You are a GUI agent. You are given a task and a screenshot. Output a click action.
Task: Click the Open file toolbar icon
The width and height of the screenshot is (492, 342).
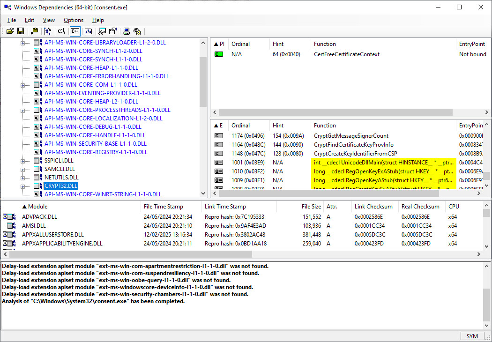[10, 31]
